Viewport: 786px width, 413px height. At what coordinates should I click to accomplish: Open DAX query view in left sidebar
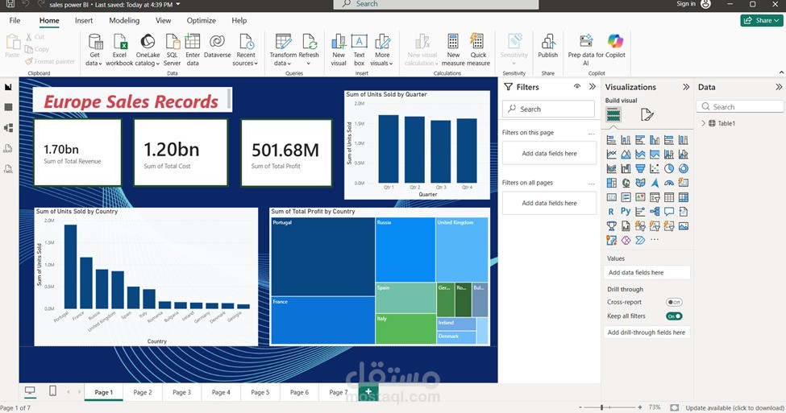click(x=8, y=148)
